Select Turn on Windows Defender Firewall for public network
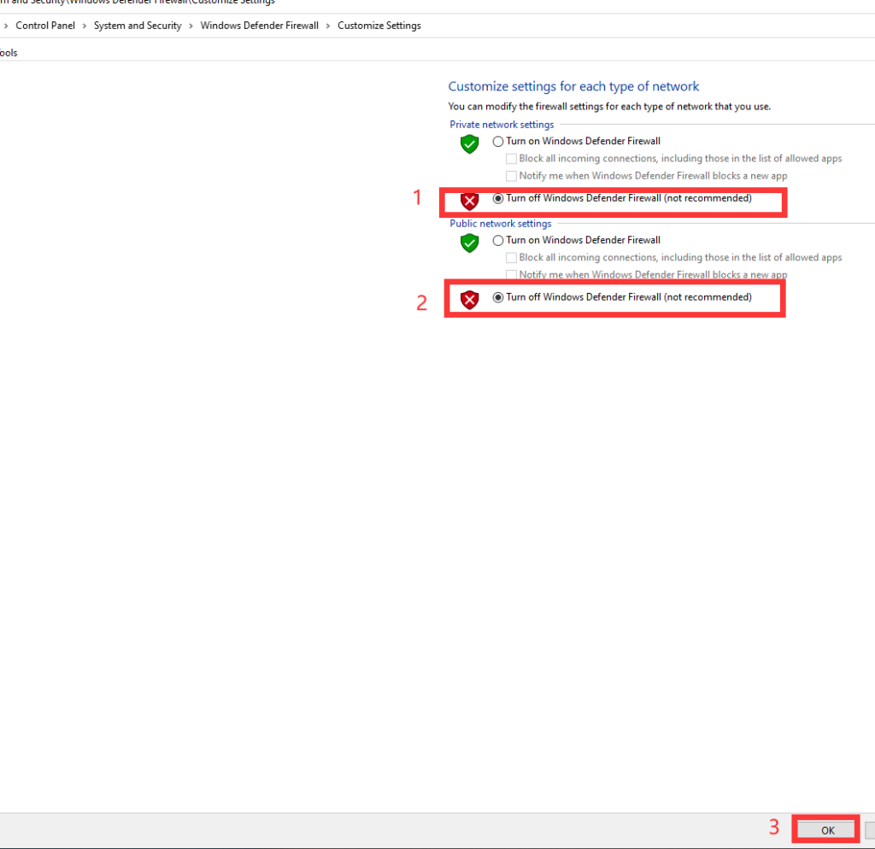 pos(498,241)
